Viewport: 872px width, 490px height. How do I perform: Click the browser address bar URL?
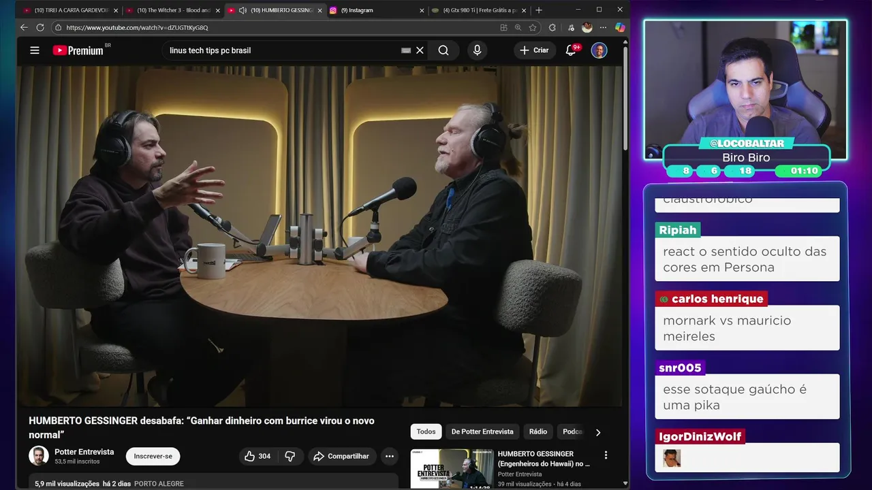pos(137,27)
